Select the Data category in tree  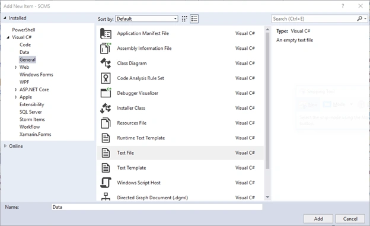(24, 52)
